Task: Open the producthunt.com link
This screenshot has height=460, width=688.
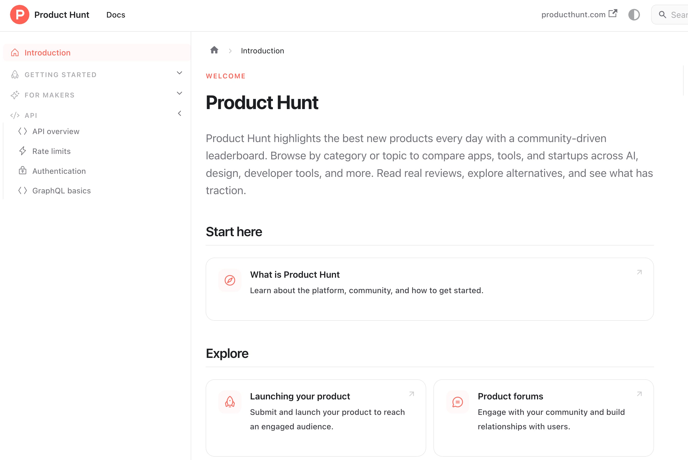Action: (573, 15)
